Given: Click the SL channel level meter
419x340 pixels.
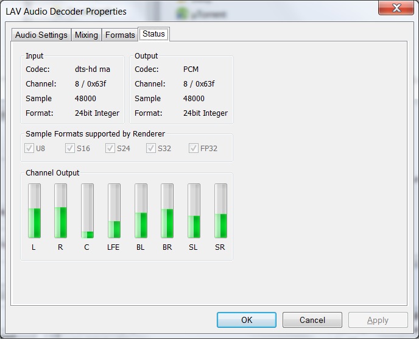Looking at the screenshot, I should click(194, 211).
